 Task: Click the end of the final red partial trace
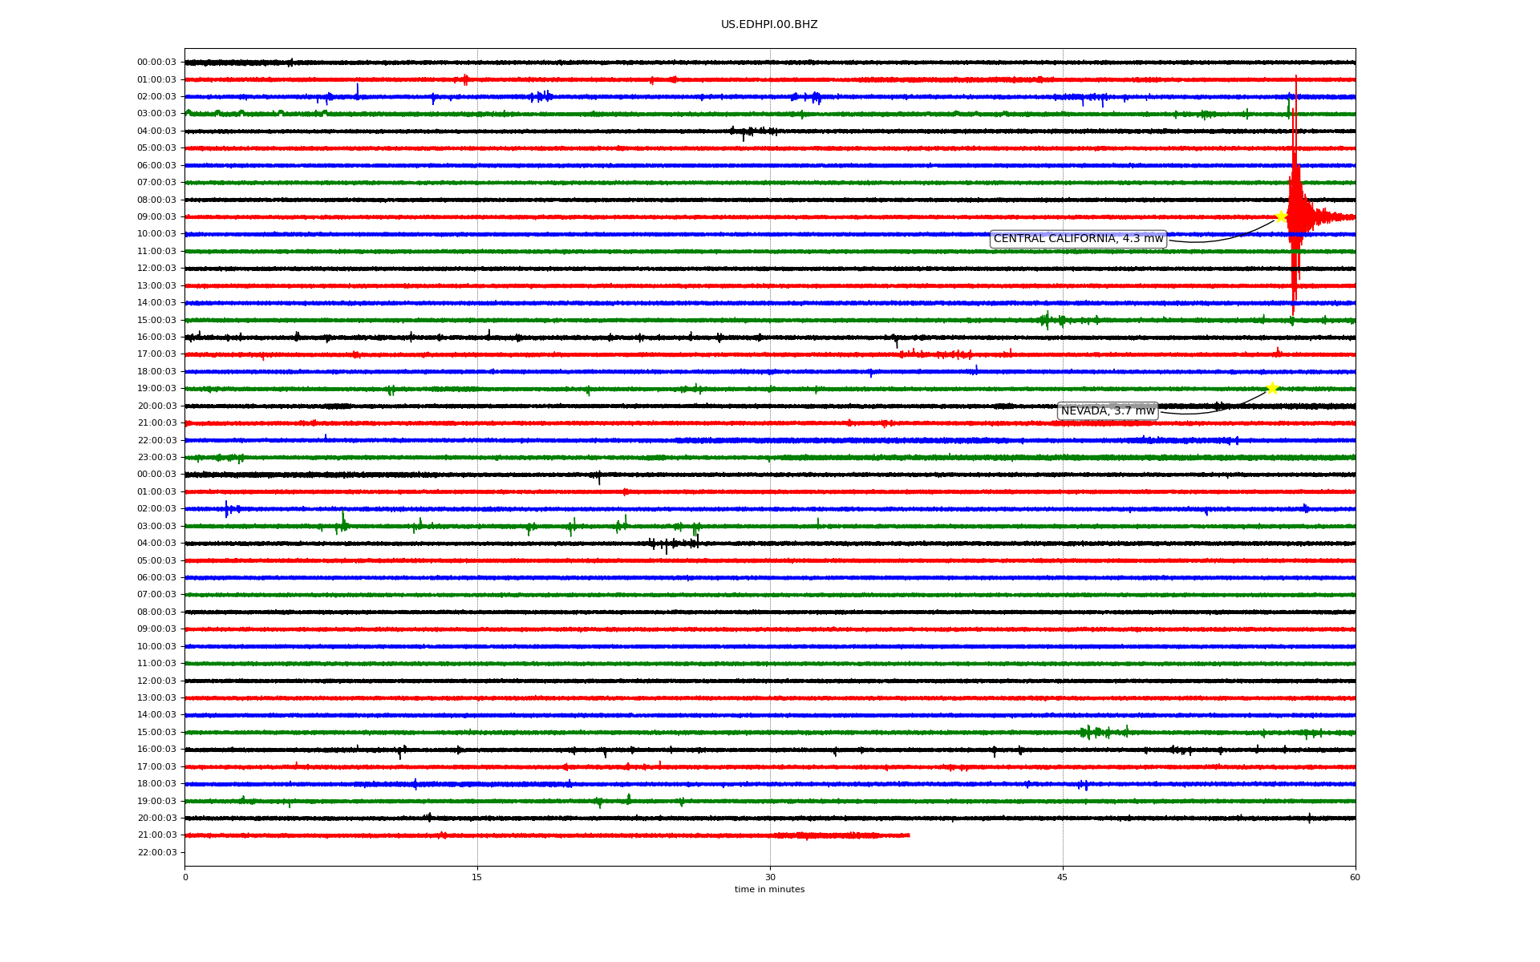[908, 835]
